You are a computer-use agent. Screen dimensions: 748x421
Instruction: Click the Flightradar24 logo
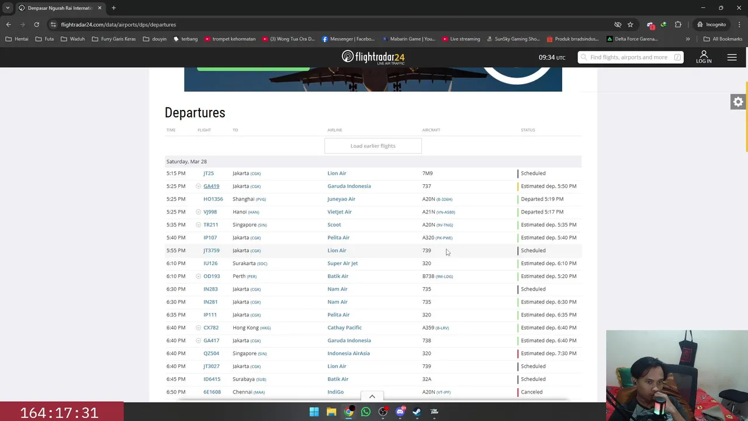[373, 57]
